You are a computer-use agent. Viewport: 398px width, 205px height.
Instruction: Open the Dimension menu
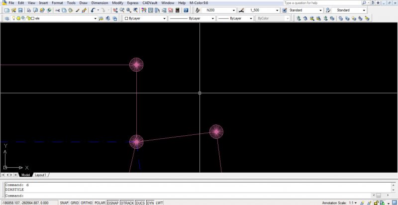click(99, 3)
